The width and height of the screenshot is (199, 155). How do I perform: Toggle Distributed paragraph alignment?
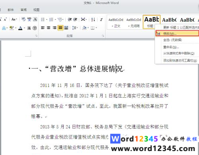[x=66, y=28]
